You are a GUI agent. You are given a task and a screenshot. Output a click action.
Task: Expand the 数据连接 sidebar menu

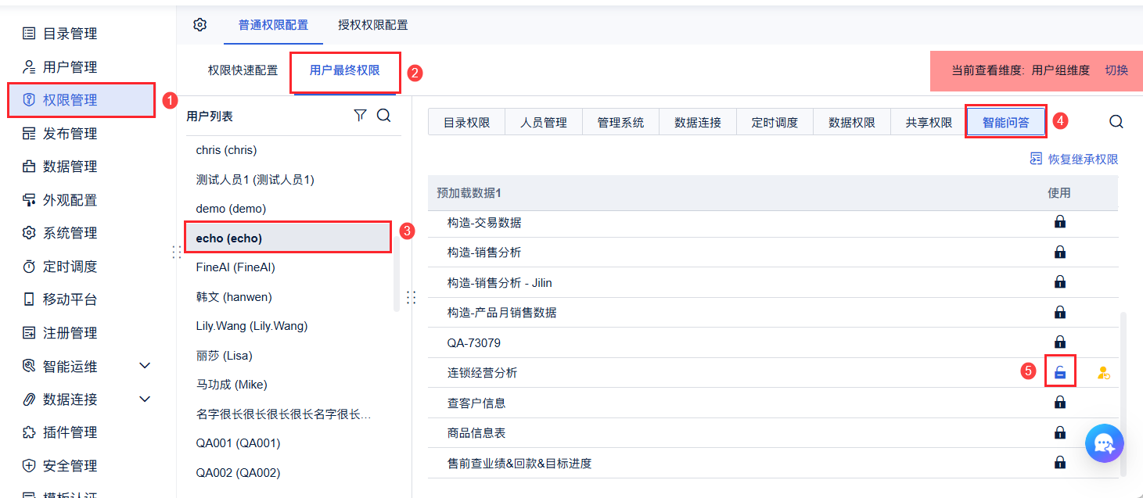coord(145,399)
